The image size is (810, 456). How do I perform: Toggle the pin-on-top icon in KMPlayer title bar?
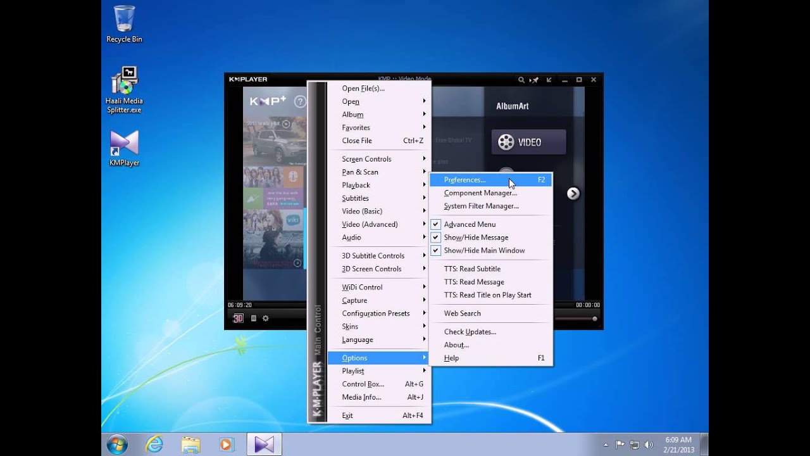coord(535,80)
